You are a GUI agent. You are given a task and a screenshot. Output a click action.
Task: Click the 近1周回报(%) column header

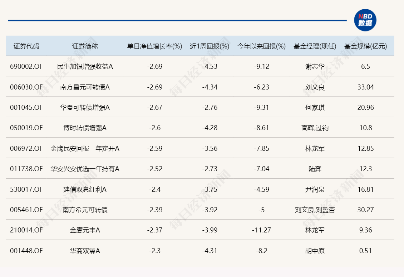point(210,46)
